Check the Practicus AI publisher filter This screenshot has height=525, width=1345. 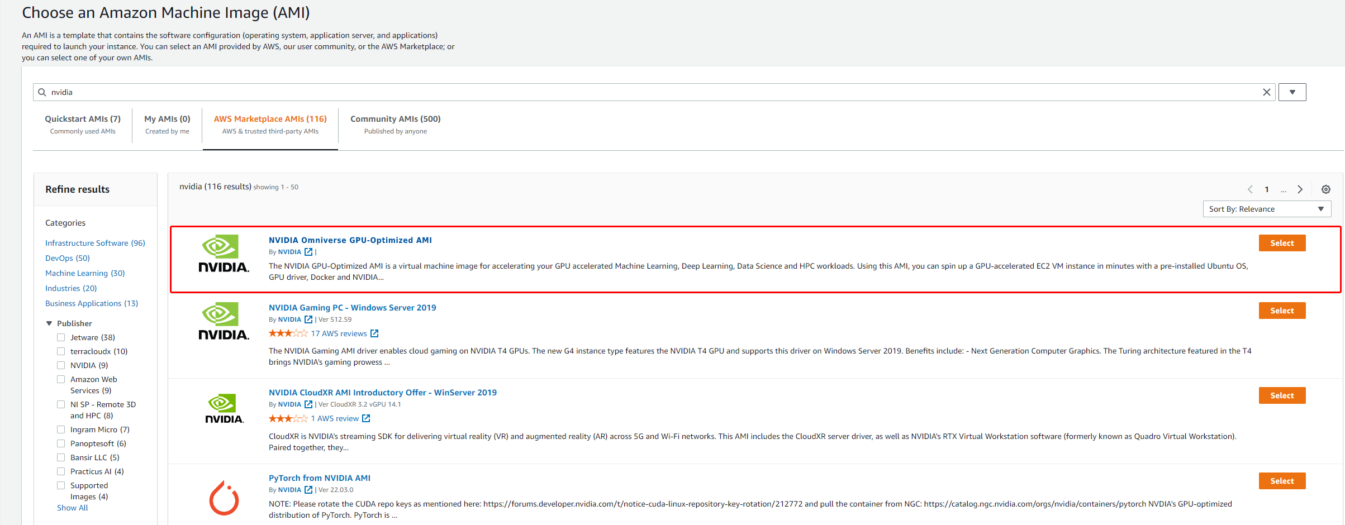[x=61, y=471]
